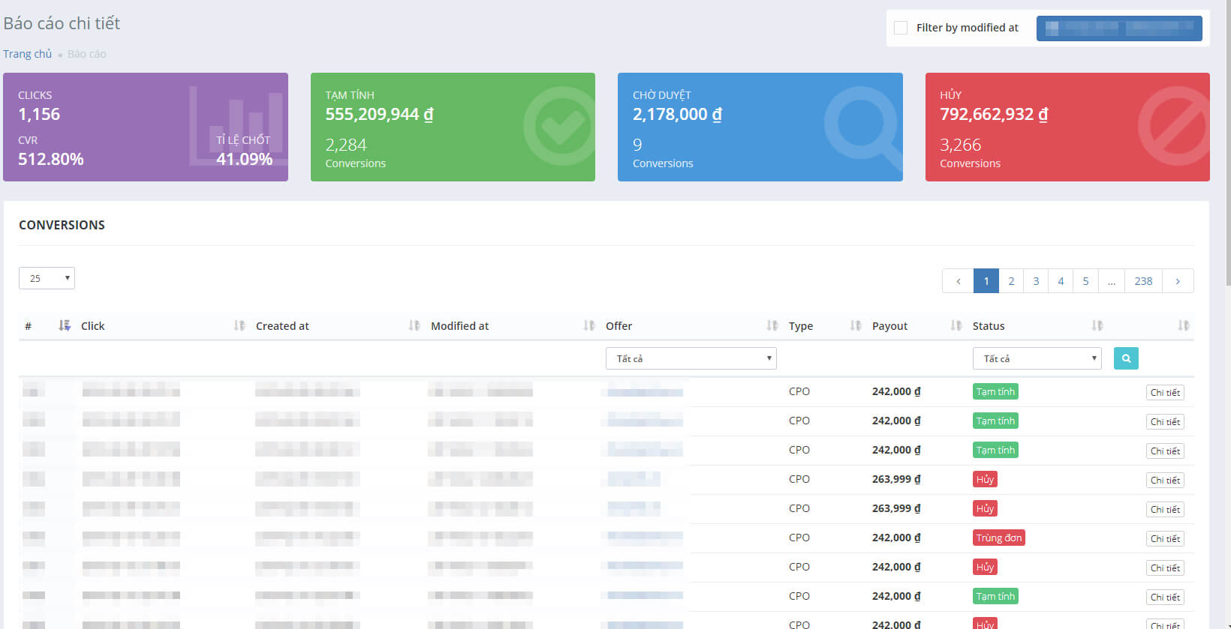Click the 792,662,932 đ amount

click(994, 114)
